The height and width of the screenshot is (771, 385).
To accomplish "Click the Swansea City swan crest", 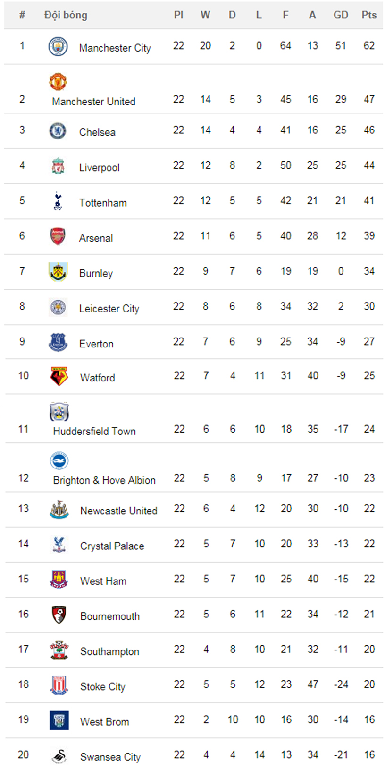I will point(59,756).
